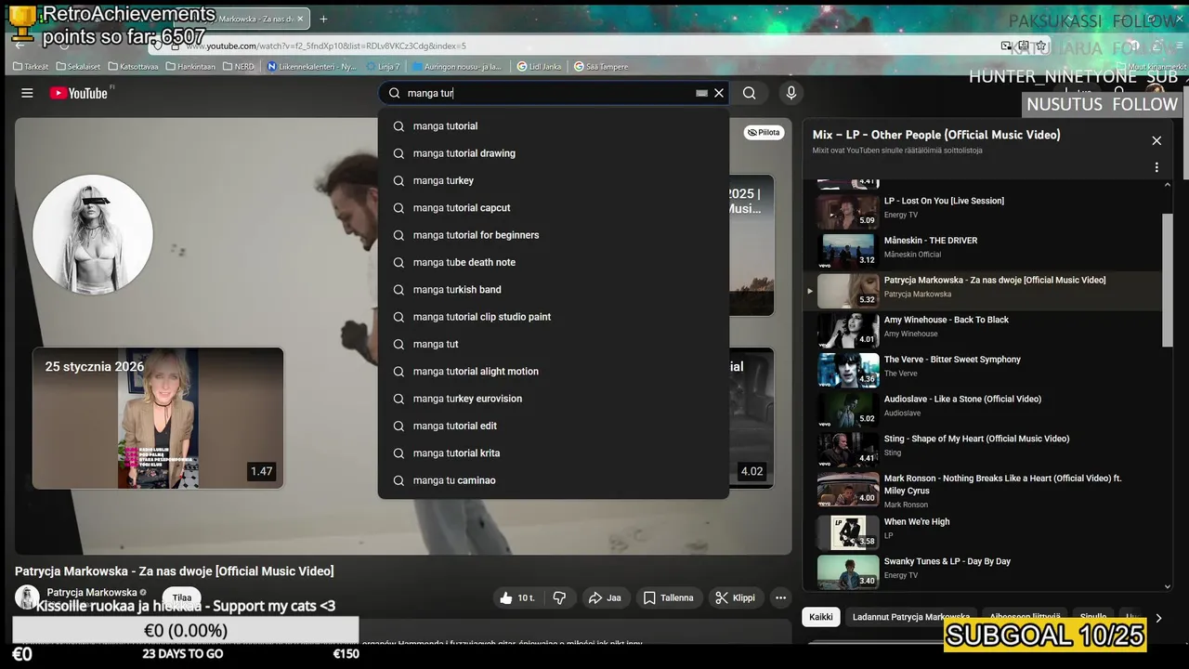Open new browser tab with plus
Screen dimensions: 1189x669
pyautogui.click(x=323, y=19)
